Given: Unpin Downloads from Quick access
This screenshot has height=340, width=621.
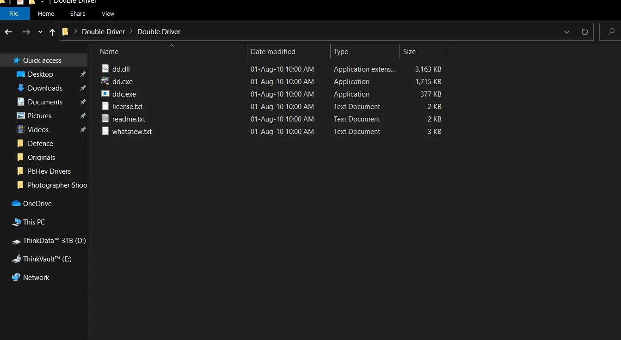Looking at the screenshot, I should pyautogui.click(x=83, y=88).
